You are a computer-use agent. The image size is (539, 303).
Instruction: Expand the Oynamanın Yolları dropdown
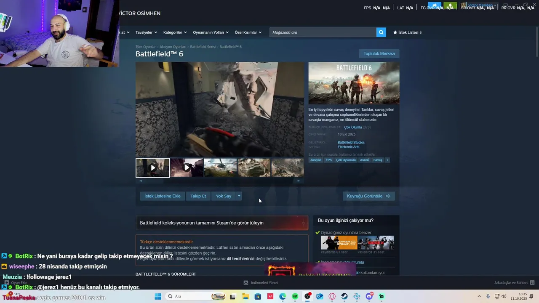pos(211,32)
